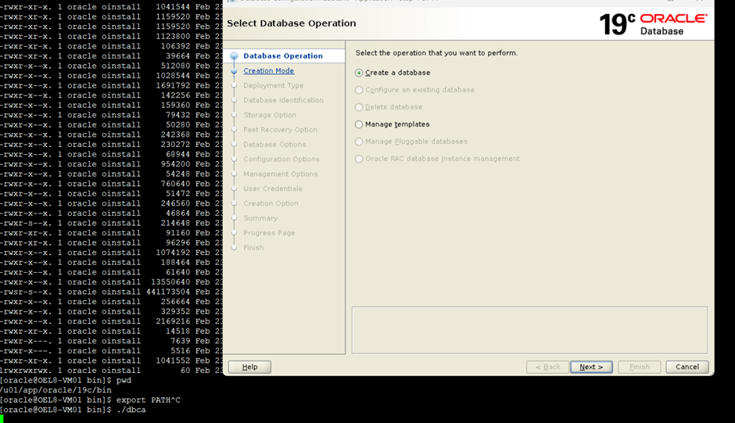Click the Deployment Type wizard step
This screenshot has width=735, height=423.
click(273, 86)
